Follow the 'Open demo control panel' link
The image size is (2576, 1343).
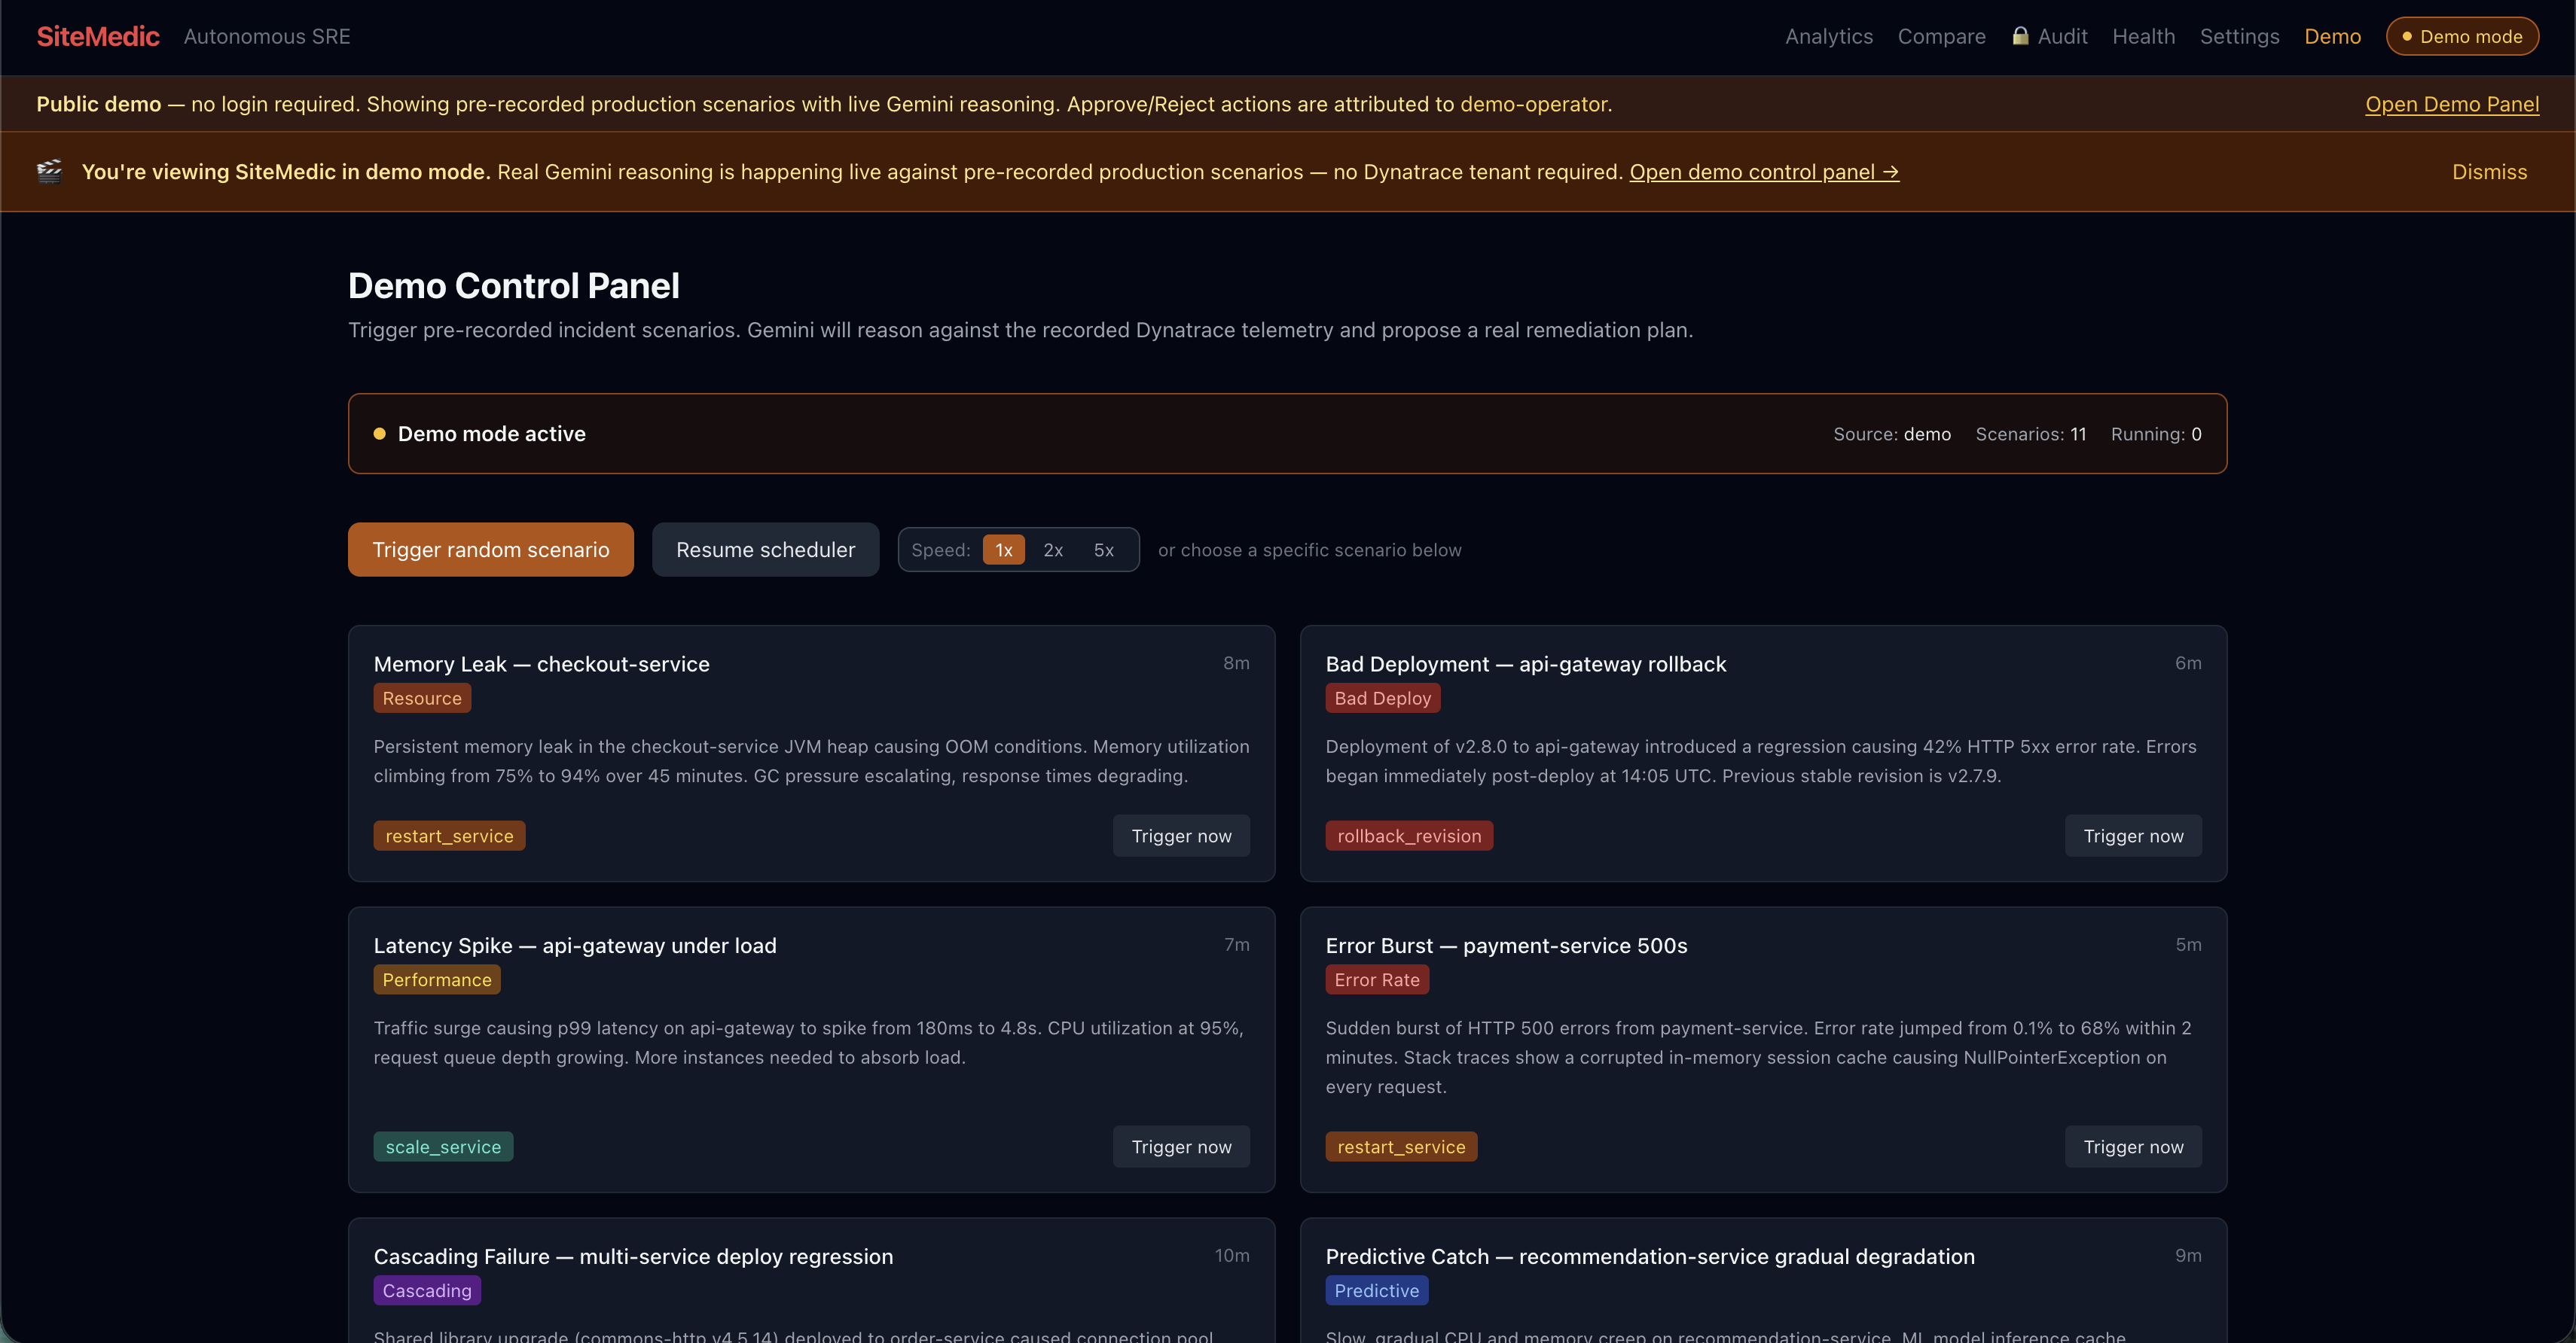tap(1764, 172)
